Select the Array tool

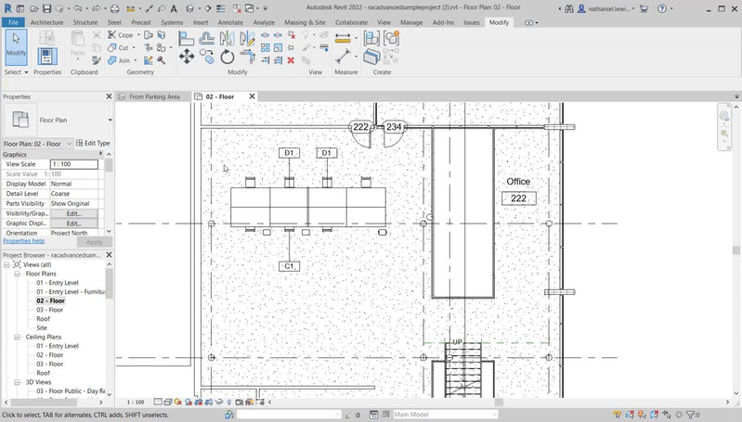click(265, 47)
